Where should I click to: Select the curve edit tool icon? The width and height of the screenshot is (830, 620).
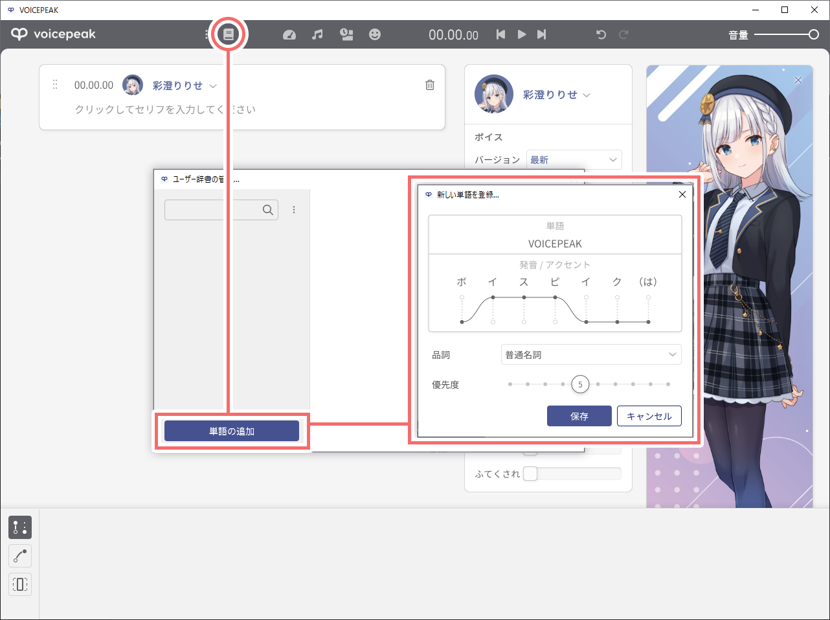[x=20, y=556]
